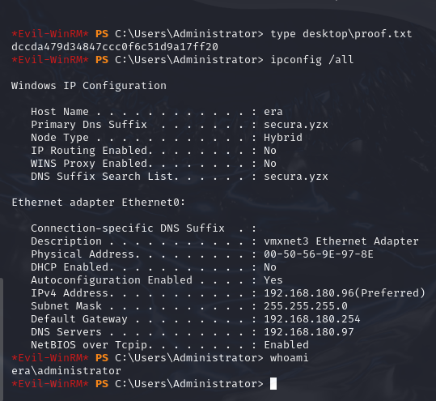Click the Primary Dns Suffix secura.yzx value
Image resolution: width=436 pixels, height=401 pixels.
tap(296, 125)
